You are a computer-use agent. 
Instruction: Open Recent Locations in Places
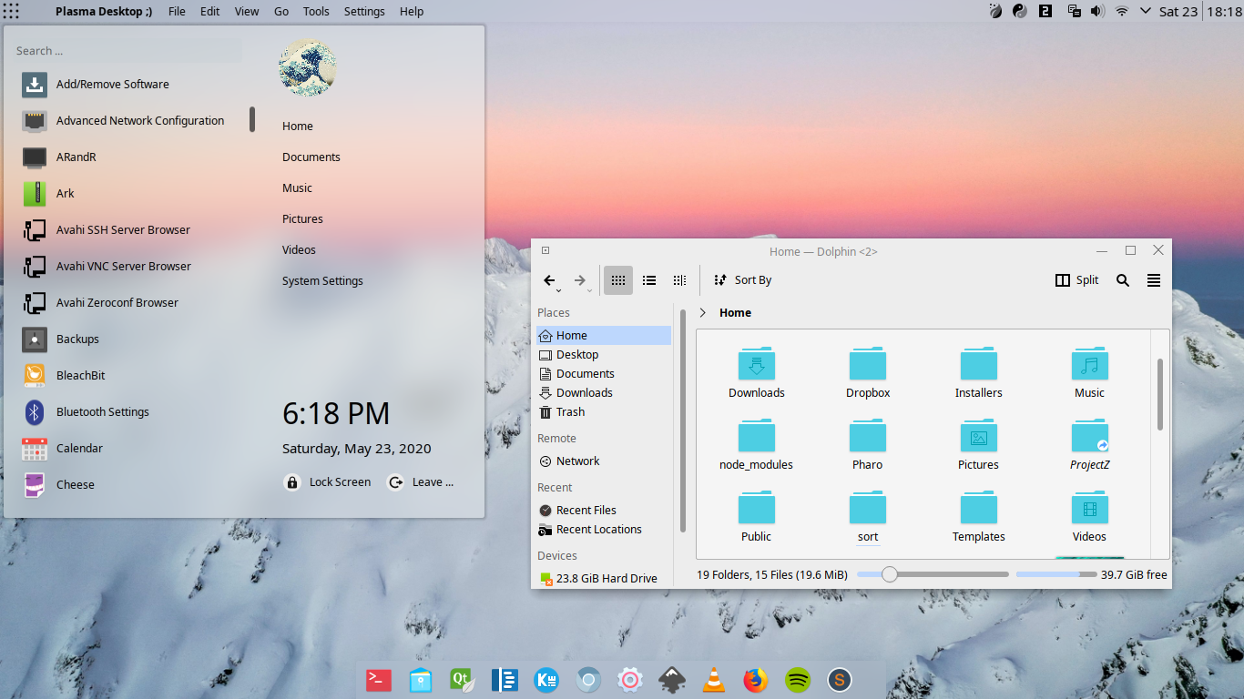point(604,529)
